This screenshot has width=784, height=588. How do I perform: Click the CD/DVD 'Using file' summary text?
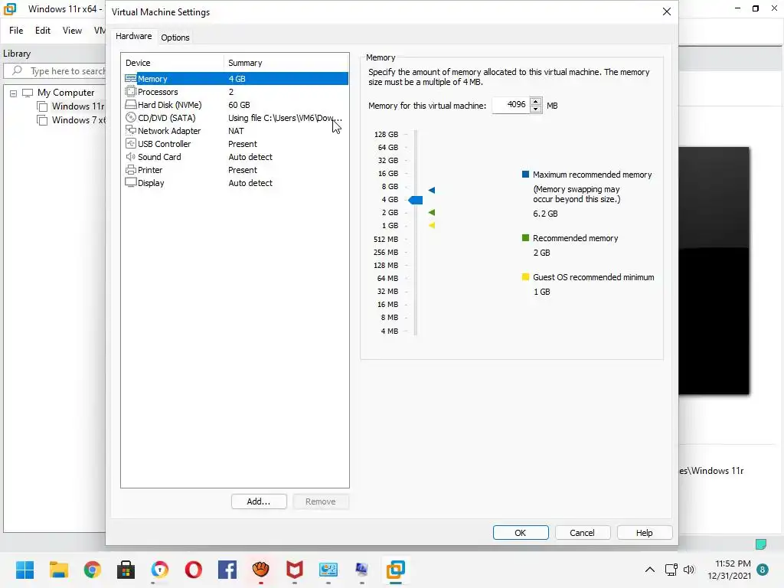pyautogui.click(x=285, y=117)
